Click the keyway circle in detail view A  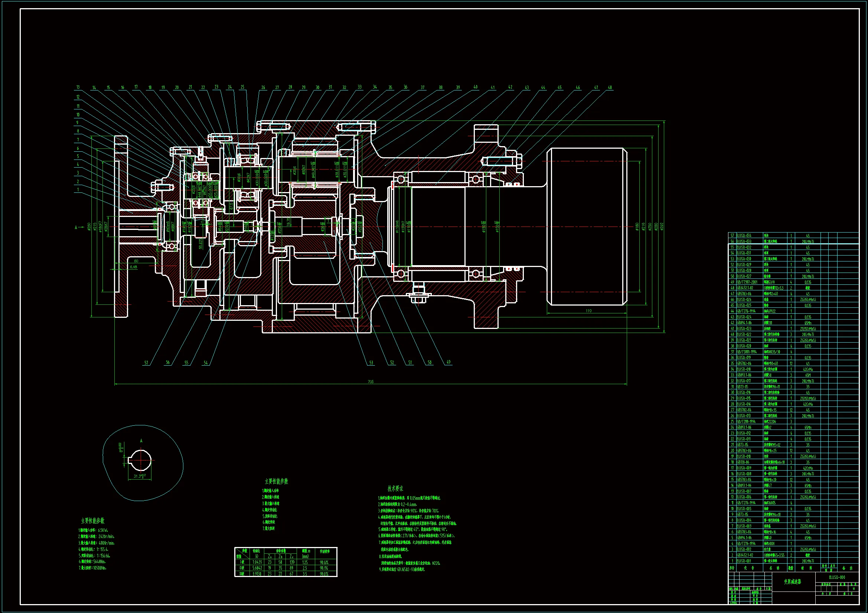coord(141,460)
